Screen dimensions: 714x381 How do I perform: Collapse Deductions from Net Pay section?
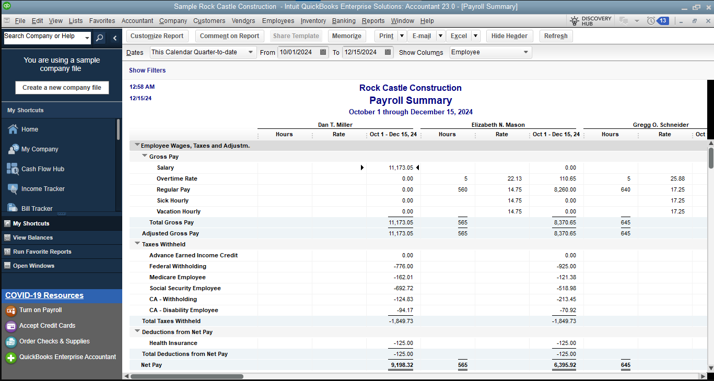point(137,331)
